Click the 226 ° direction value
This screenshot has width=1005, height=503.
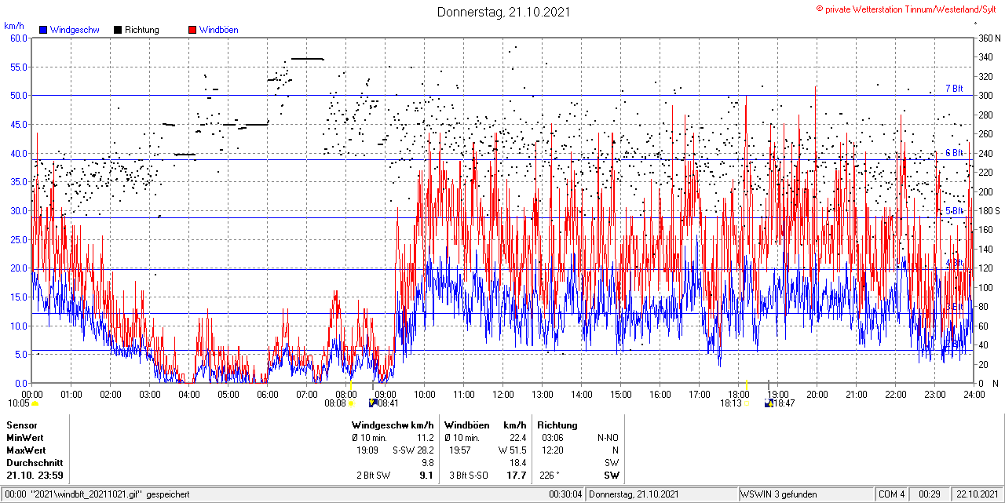(550, 476)
